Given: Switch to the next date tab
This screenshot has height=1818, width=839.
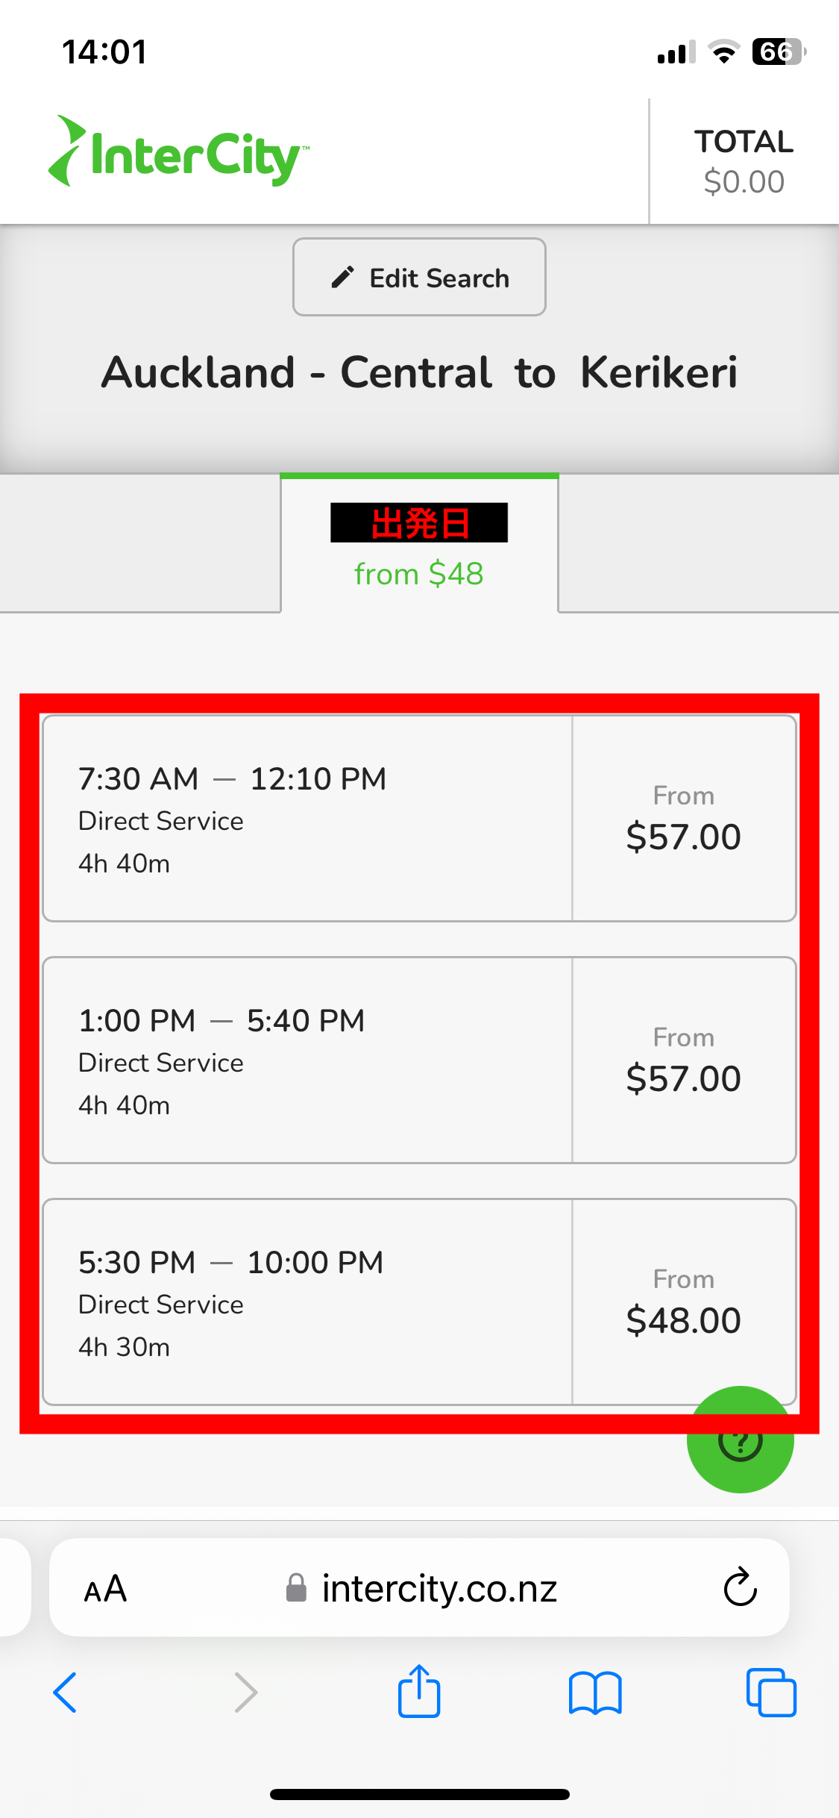Looking at the screenshot, I should pyautogui.click(x=699, y=543).
